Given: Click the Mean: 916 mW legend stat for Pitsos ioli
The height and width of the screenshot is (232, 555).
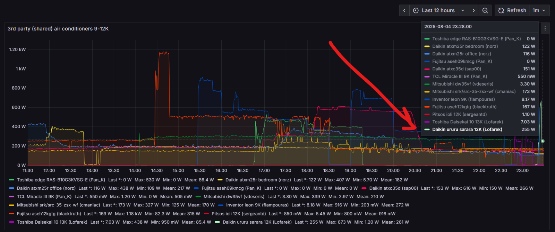Looking at the screenshot, I should click(380, 214).
